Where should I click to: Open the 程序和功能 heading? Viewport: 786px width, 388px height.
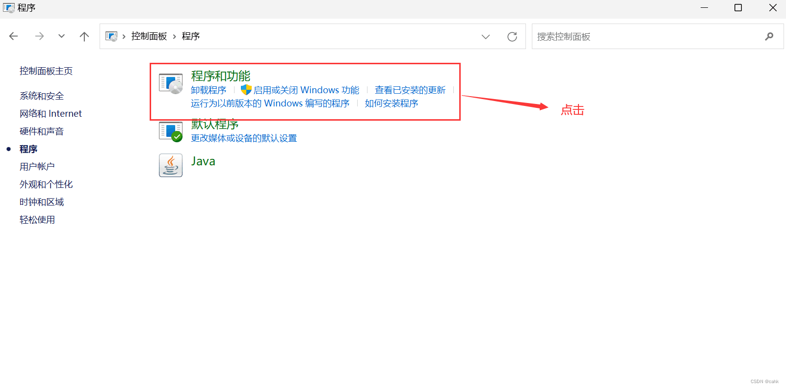click(221, 76)
